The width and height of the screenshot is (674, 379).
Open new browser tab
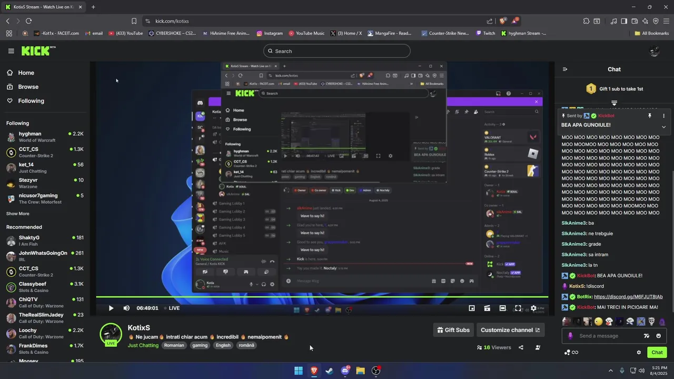click(x=93, y=7)
